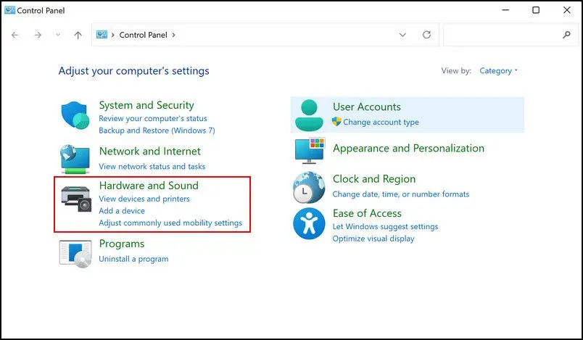Open the Programs disc icon
The height and width of the screenshot is (340, 583).
coord(75,254)
